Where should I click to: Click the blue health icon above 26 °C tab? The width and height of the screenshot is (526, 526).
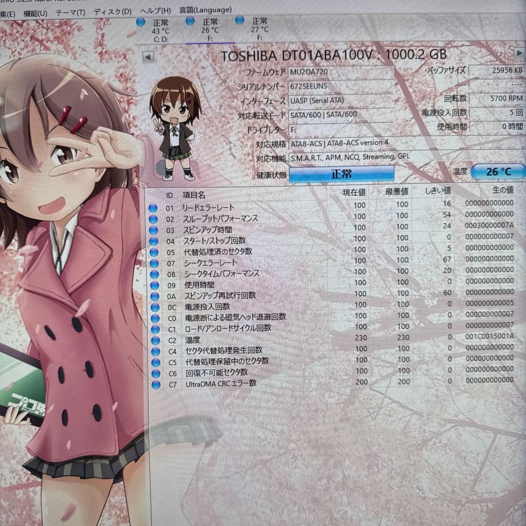pyautogui.click(x=190, y=21)
